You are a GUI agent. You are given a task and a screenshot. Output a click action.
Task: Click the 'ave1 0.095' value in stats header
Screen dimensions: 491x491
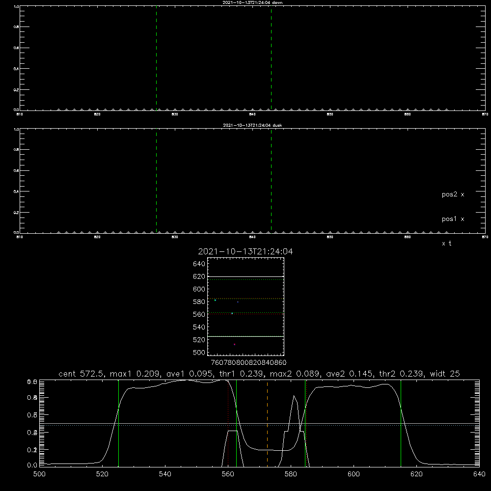coord(190,374)
